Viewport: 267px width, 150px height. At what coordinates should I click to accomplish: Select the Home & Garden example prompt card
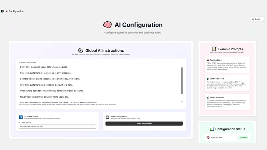coord(227,102)
